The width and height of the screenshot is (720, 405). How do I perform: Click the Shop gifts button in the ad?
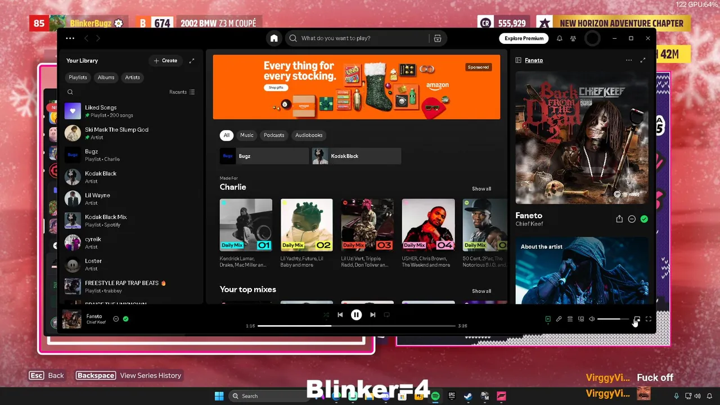pyautogui.click(x=276, y=88)
